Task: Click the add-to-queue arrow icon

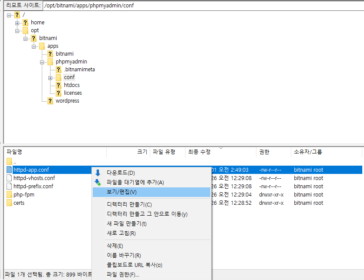Action: [x=98, y=183]
